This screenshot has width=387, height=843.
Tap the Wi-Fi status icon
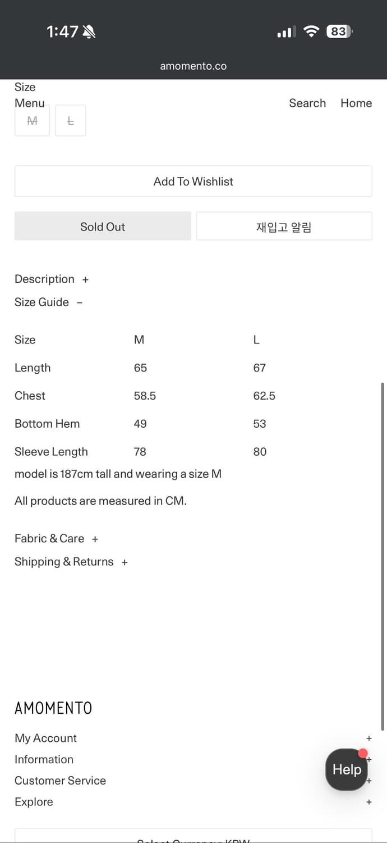point(311,31)
